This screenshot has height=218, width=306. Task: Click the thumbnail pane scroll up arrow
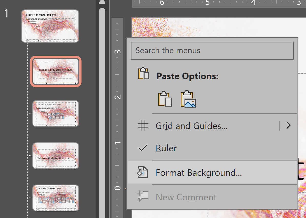tap(102, 2)
